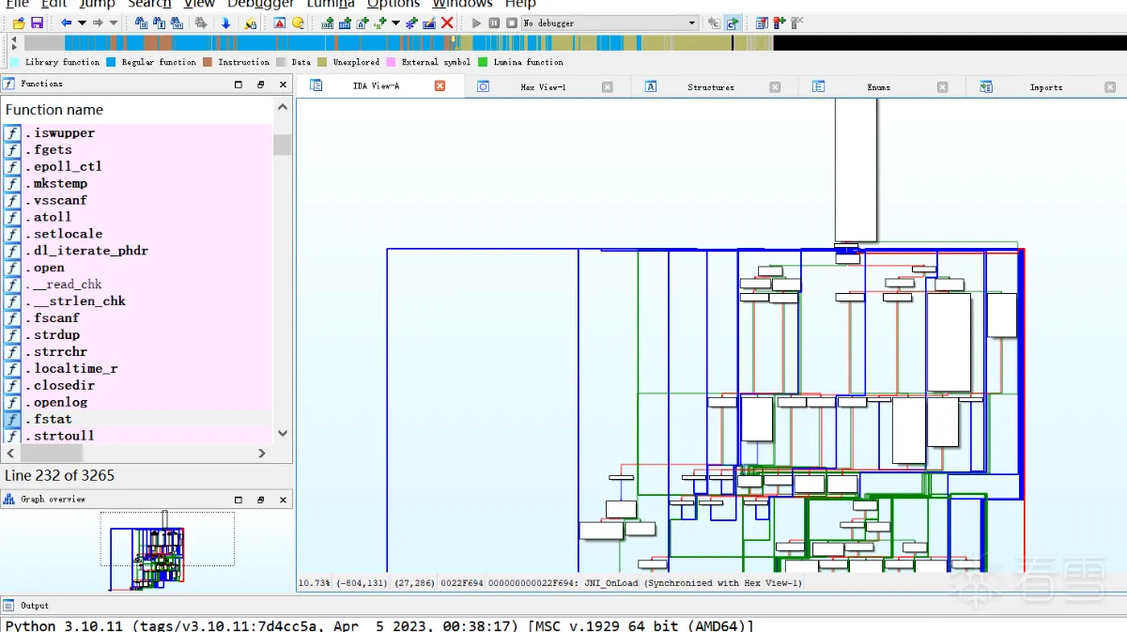The image size is (1127, 632).
Task: Click the green-plus 's' toolbar icon
Action: pos(379,23)
